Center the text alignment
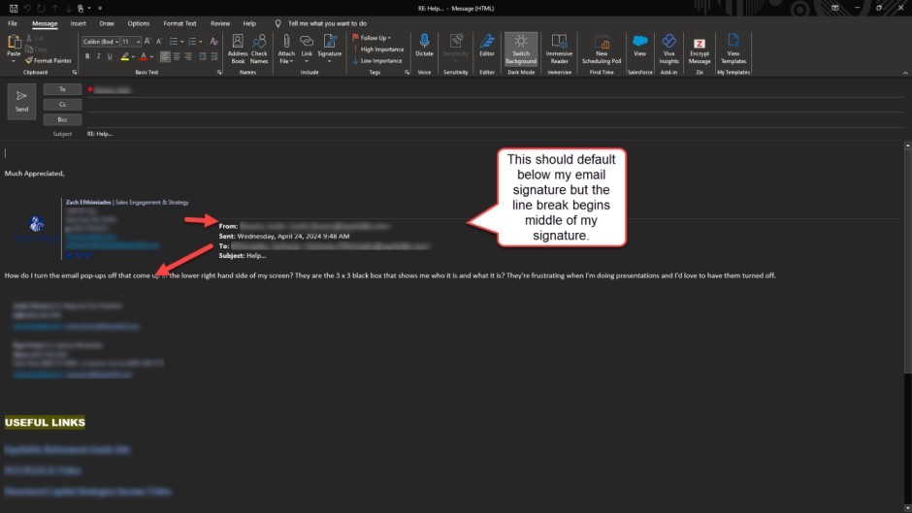 pos(177,56)
